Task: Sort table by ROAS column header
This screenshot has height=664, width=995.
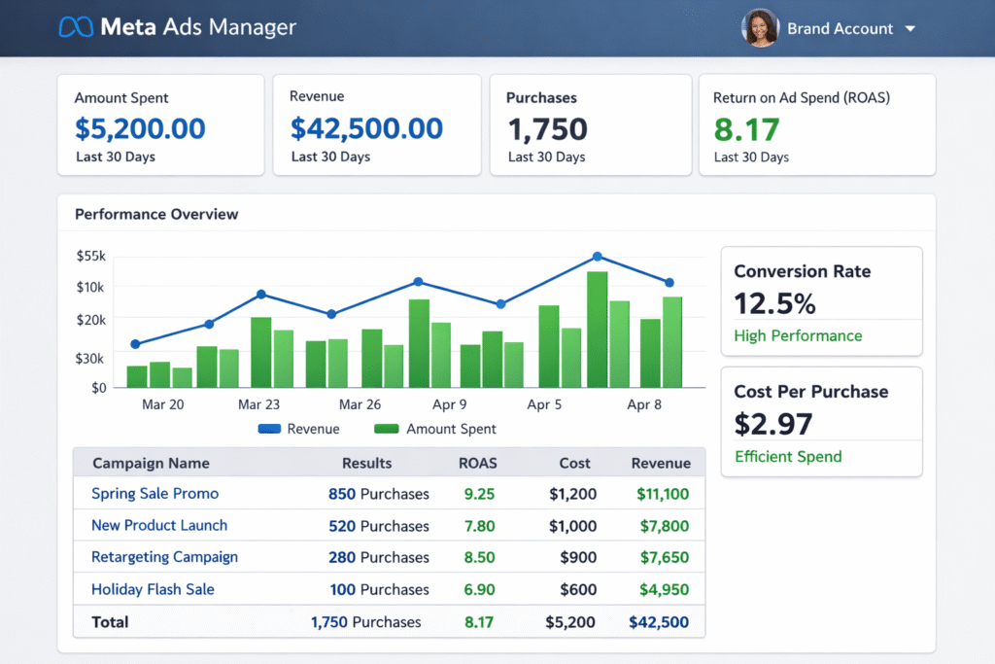Action: click(x=477, y=464)
